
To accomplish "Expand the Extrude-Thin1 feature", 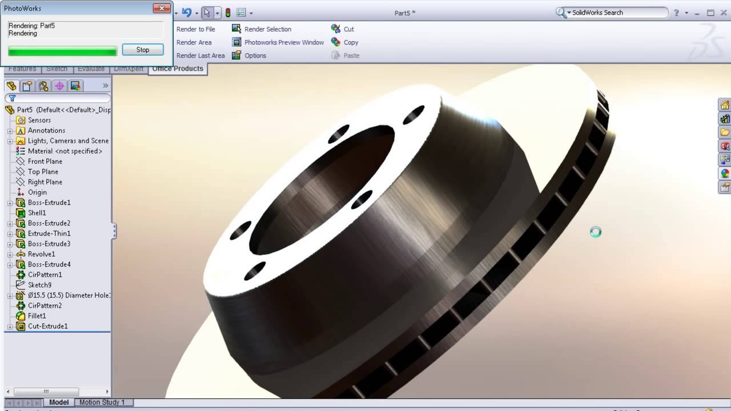I will (10, 233).
